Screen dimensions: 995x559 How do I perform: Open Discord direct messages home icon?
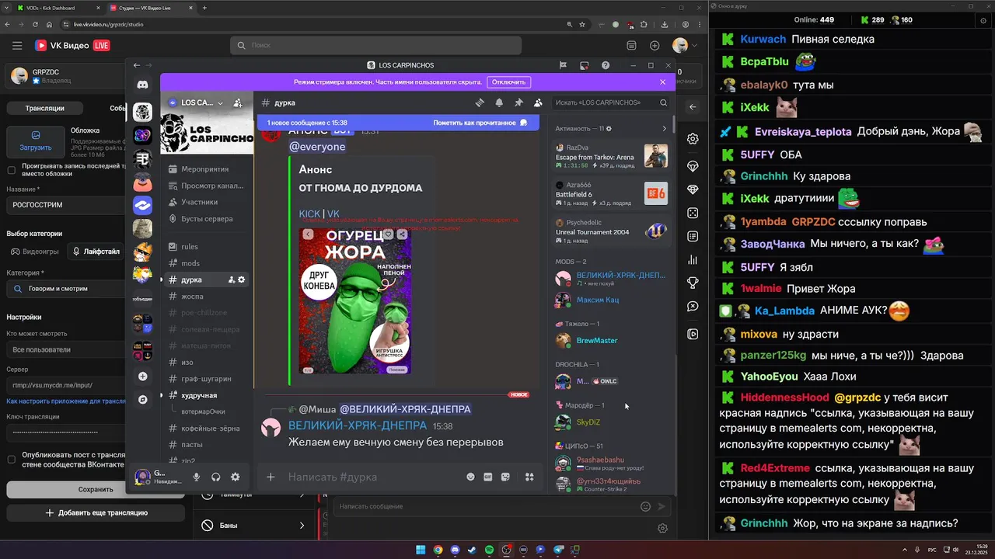[x=142, y=85]
